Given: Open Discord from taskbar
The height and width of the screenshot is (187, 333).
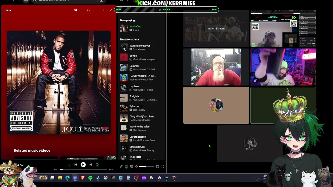Looking at the screenshot, I should pyautogui.click(x=75, y=178).
